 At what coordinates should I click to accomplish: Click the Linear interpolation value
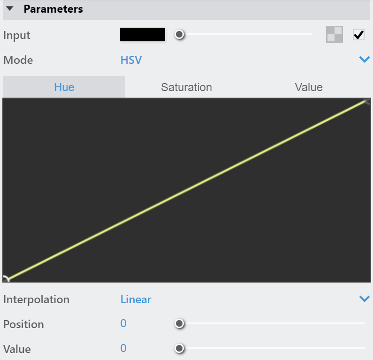(x=136, y=299)
